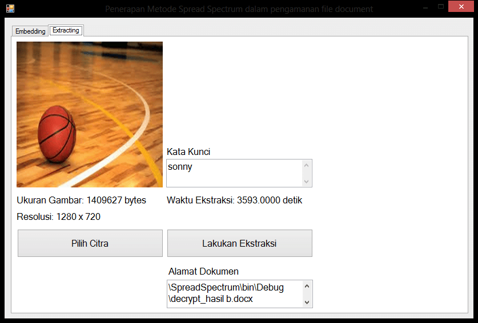The image size is (478, 323).
Task: Click inside the Alamat Dokumen path field
Action: (x=234, y=293)
